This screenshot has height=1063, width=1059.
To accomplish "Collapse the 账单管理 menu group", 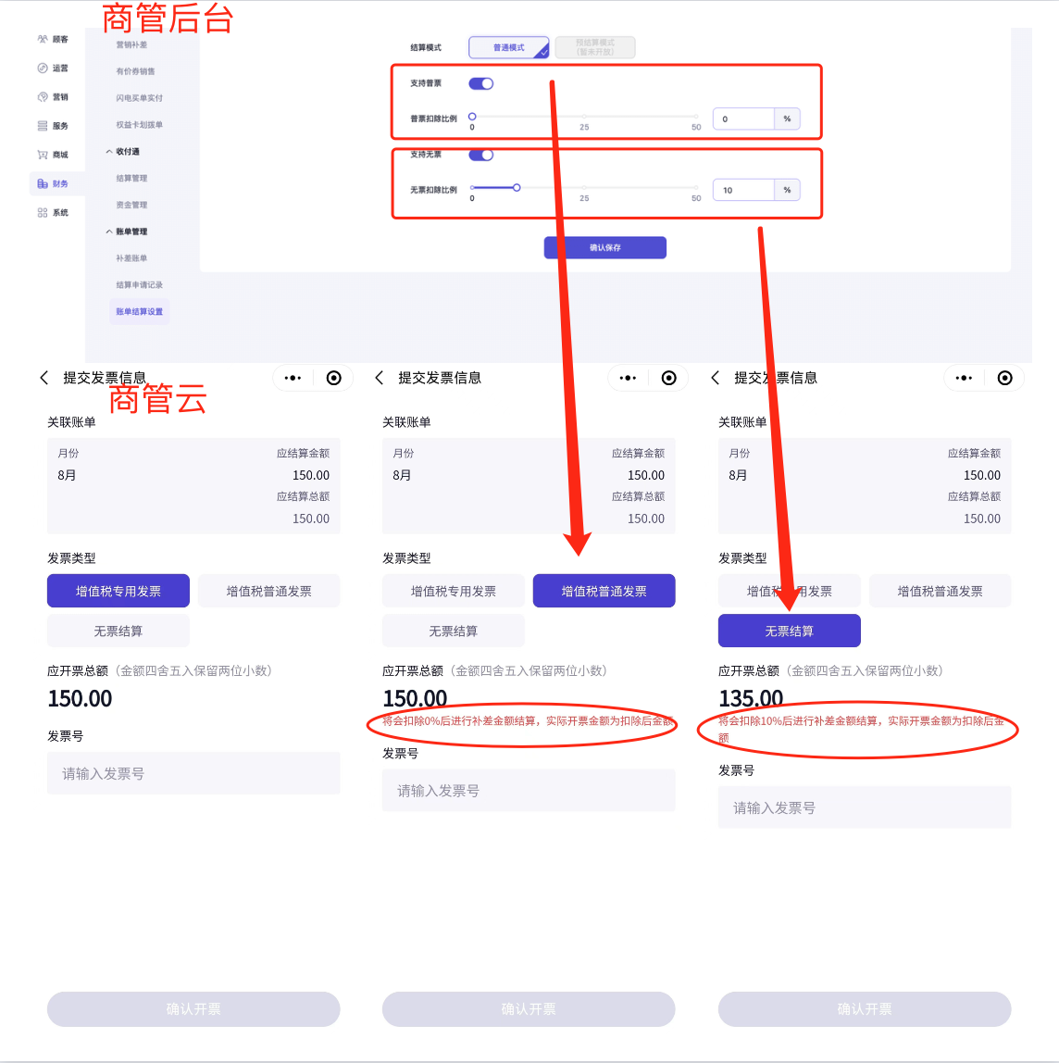I will [109, 231].
